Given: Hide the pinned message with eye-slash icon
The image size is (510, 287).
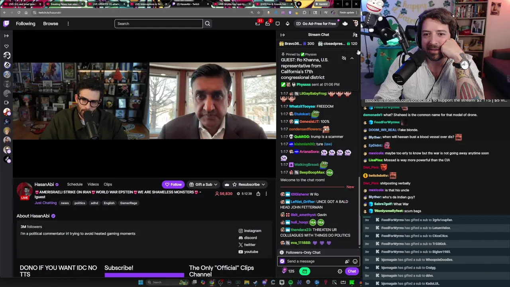Looking at the screenshot, I should (x=344, y=58).
